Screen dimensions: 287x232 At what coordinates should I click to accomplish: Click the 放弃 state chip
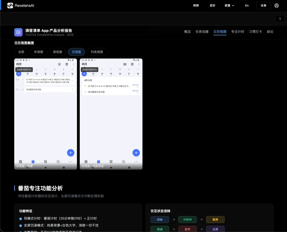point(187,229)
